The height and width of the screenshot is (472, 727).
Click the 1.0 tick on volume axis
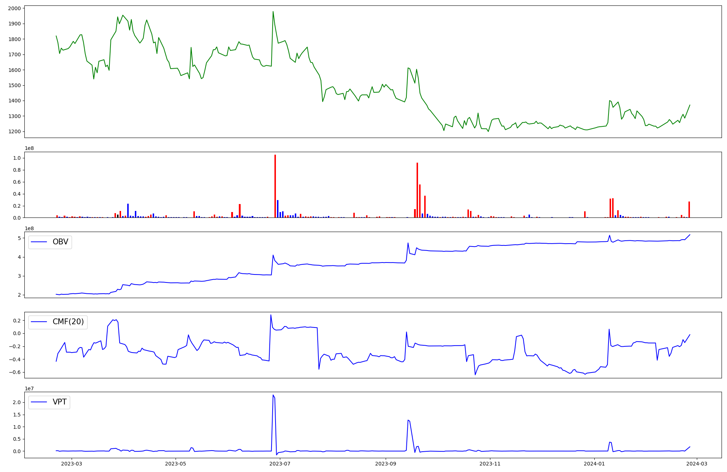[17, 158]
